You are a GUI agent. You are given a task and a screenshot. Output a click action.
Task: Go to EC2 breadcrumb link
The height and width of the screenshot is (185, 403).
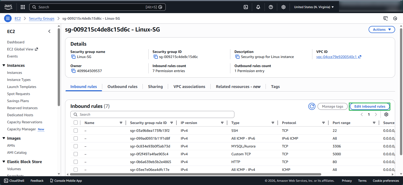[x=18, y=18]
